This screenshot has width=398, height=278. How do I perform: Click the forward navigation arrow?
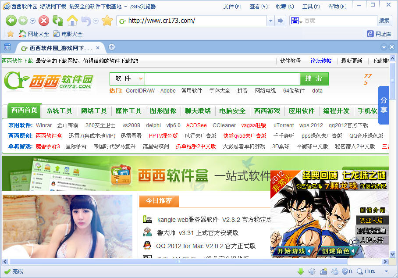23,21
